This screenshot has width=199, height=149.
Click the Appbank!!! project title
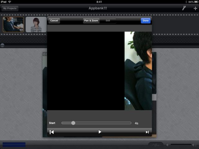98,8
